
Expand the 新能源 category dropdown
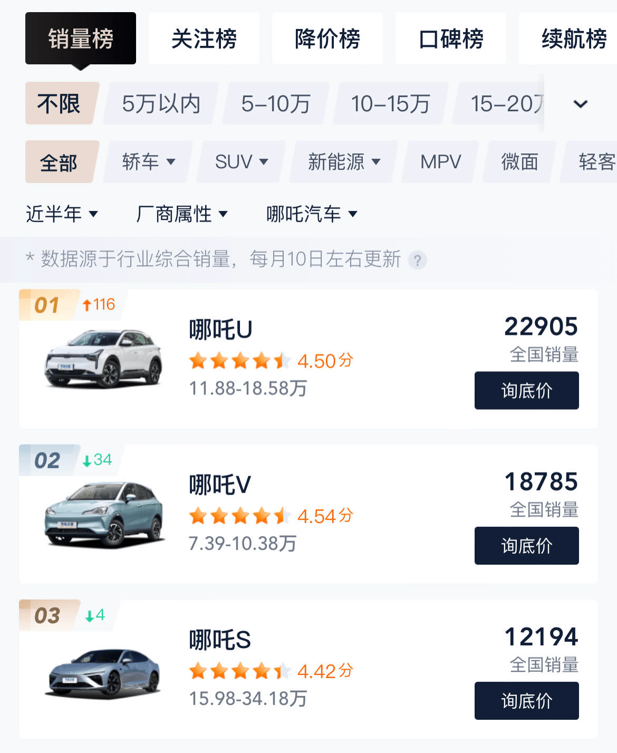point(343,162)
